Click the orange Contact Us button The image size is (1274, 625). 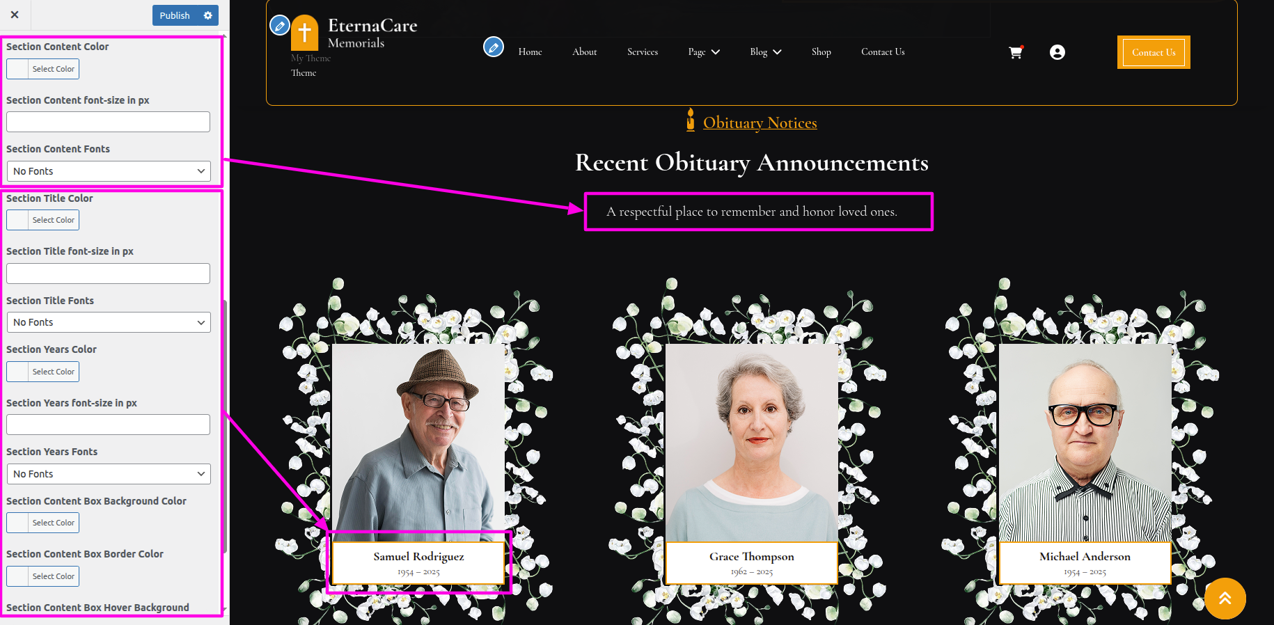[1153, 52]
